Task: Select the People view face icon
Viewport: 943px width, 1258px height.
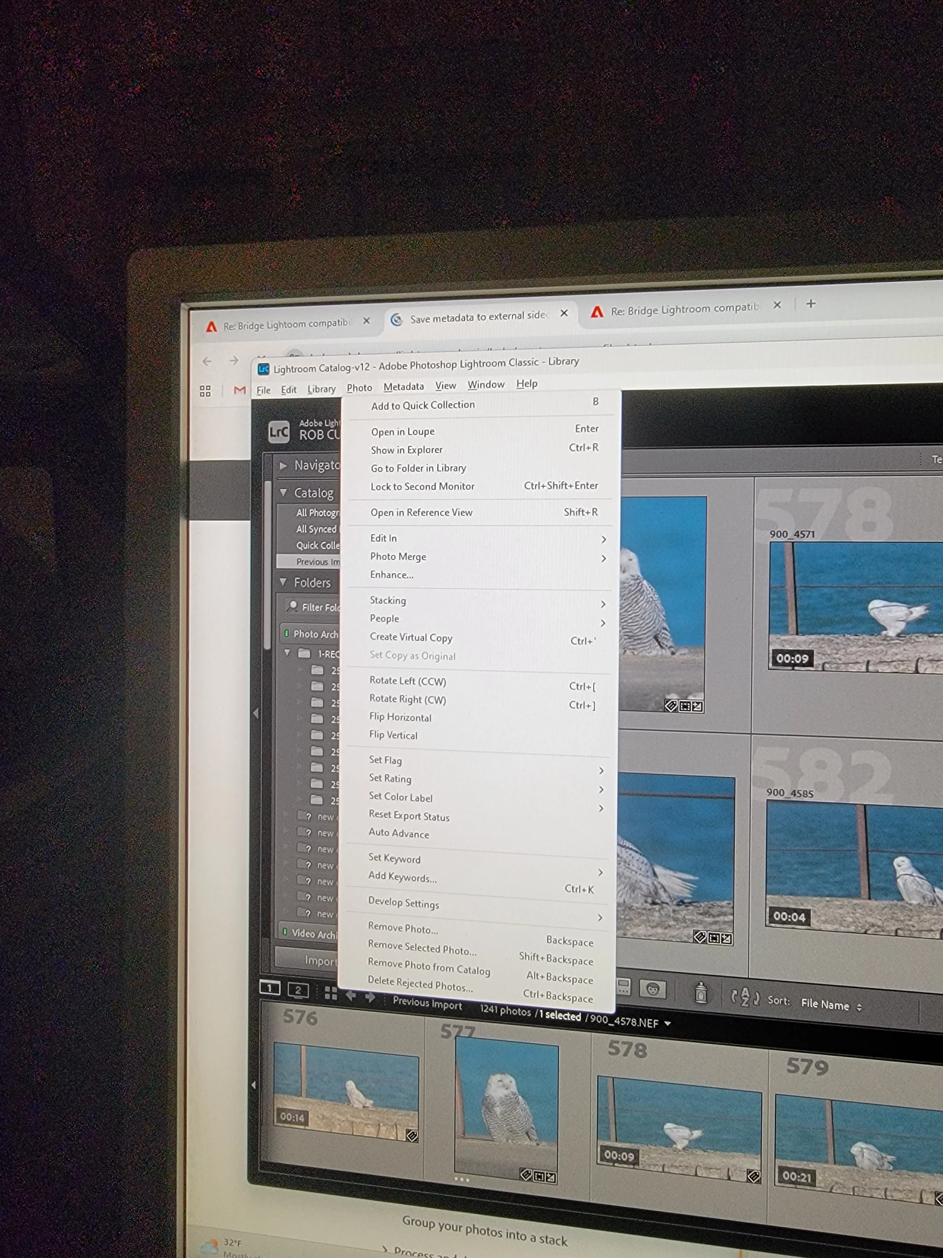Action: click(x=653, y=989)
